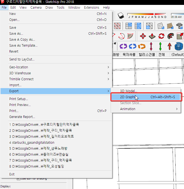Image resolution: width=184 pixels, height=189 pixels.
Task: Click Send to LayOut entry
Action: [56, 59]
